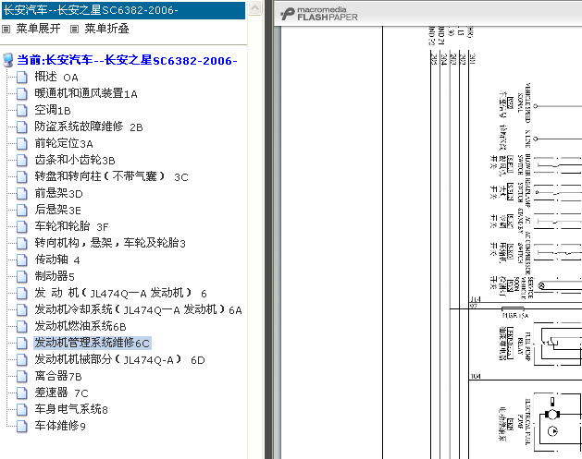Open 车身电气系统8 chapter
The height and width of the screenshot is (459, 582).
[71, 409]
